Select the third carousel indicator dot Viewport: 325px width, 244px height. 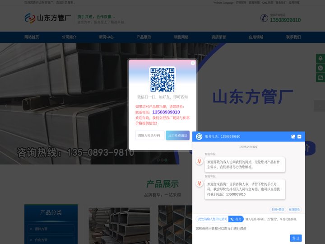[166, 160]
